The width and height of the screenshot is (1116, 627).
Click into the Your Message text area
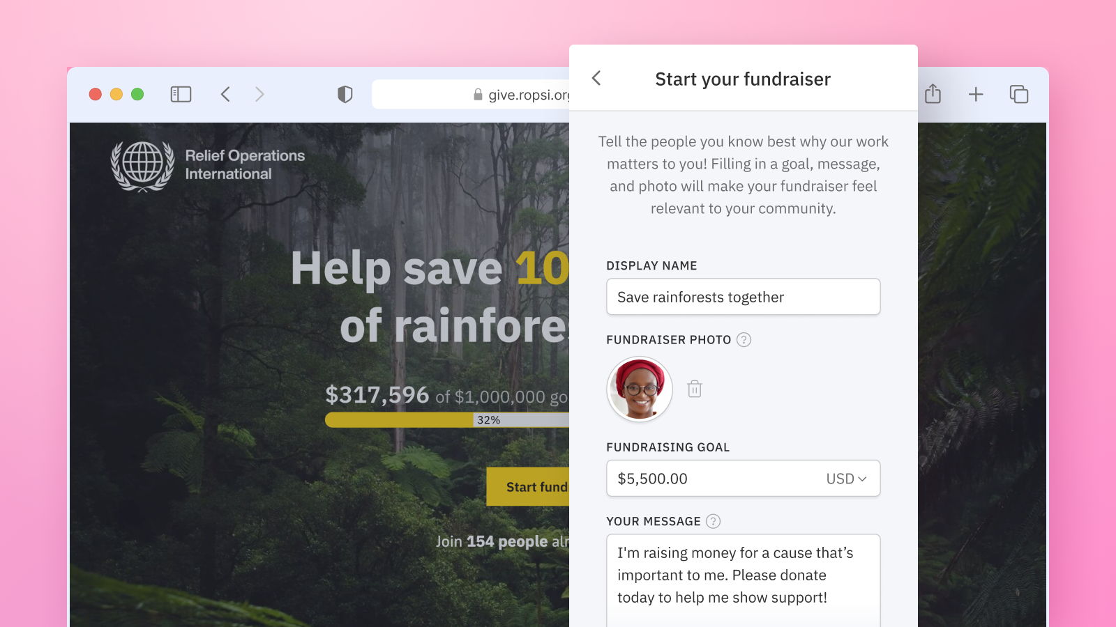pyautogui.click(x=743, y=578)
